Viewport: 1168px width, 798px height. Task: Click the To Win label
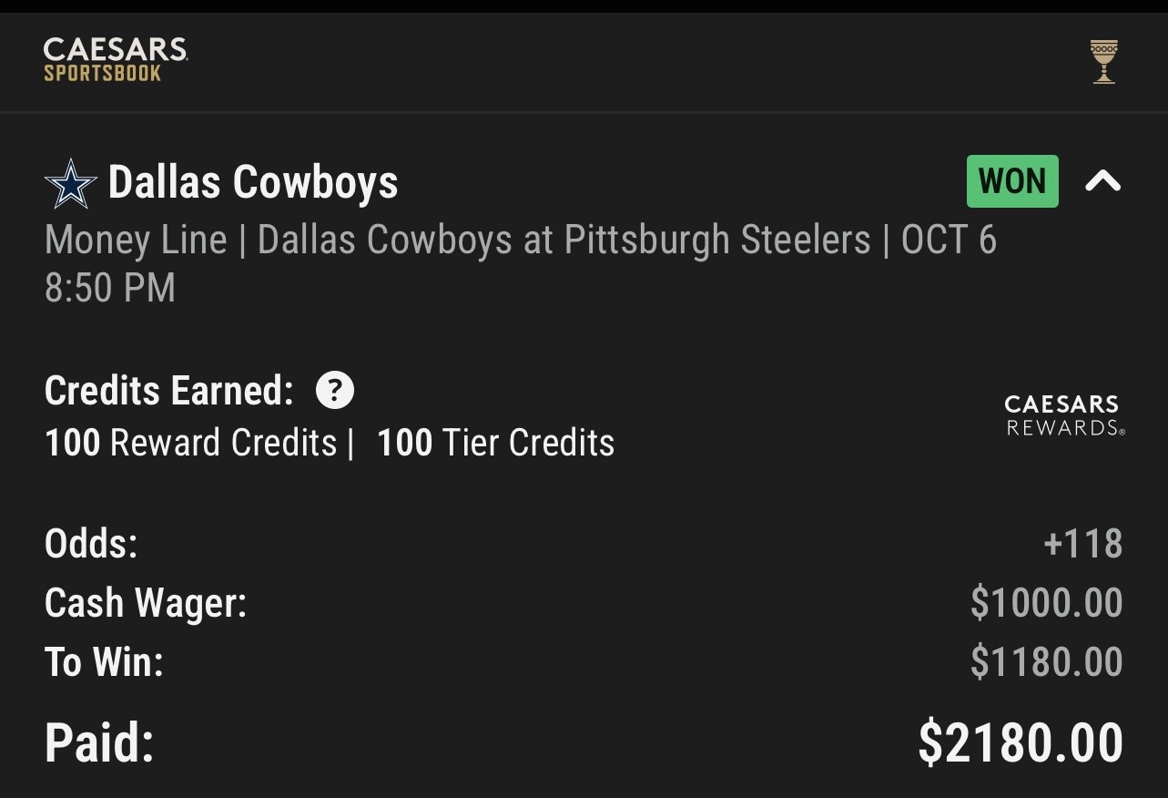pos(104,662)
